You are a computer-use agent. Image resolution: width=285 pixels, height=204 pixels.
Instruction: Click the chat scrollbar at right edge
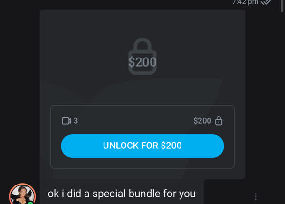coord(282,6)
